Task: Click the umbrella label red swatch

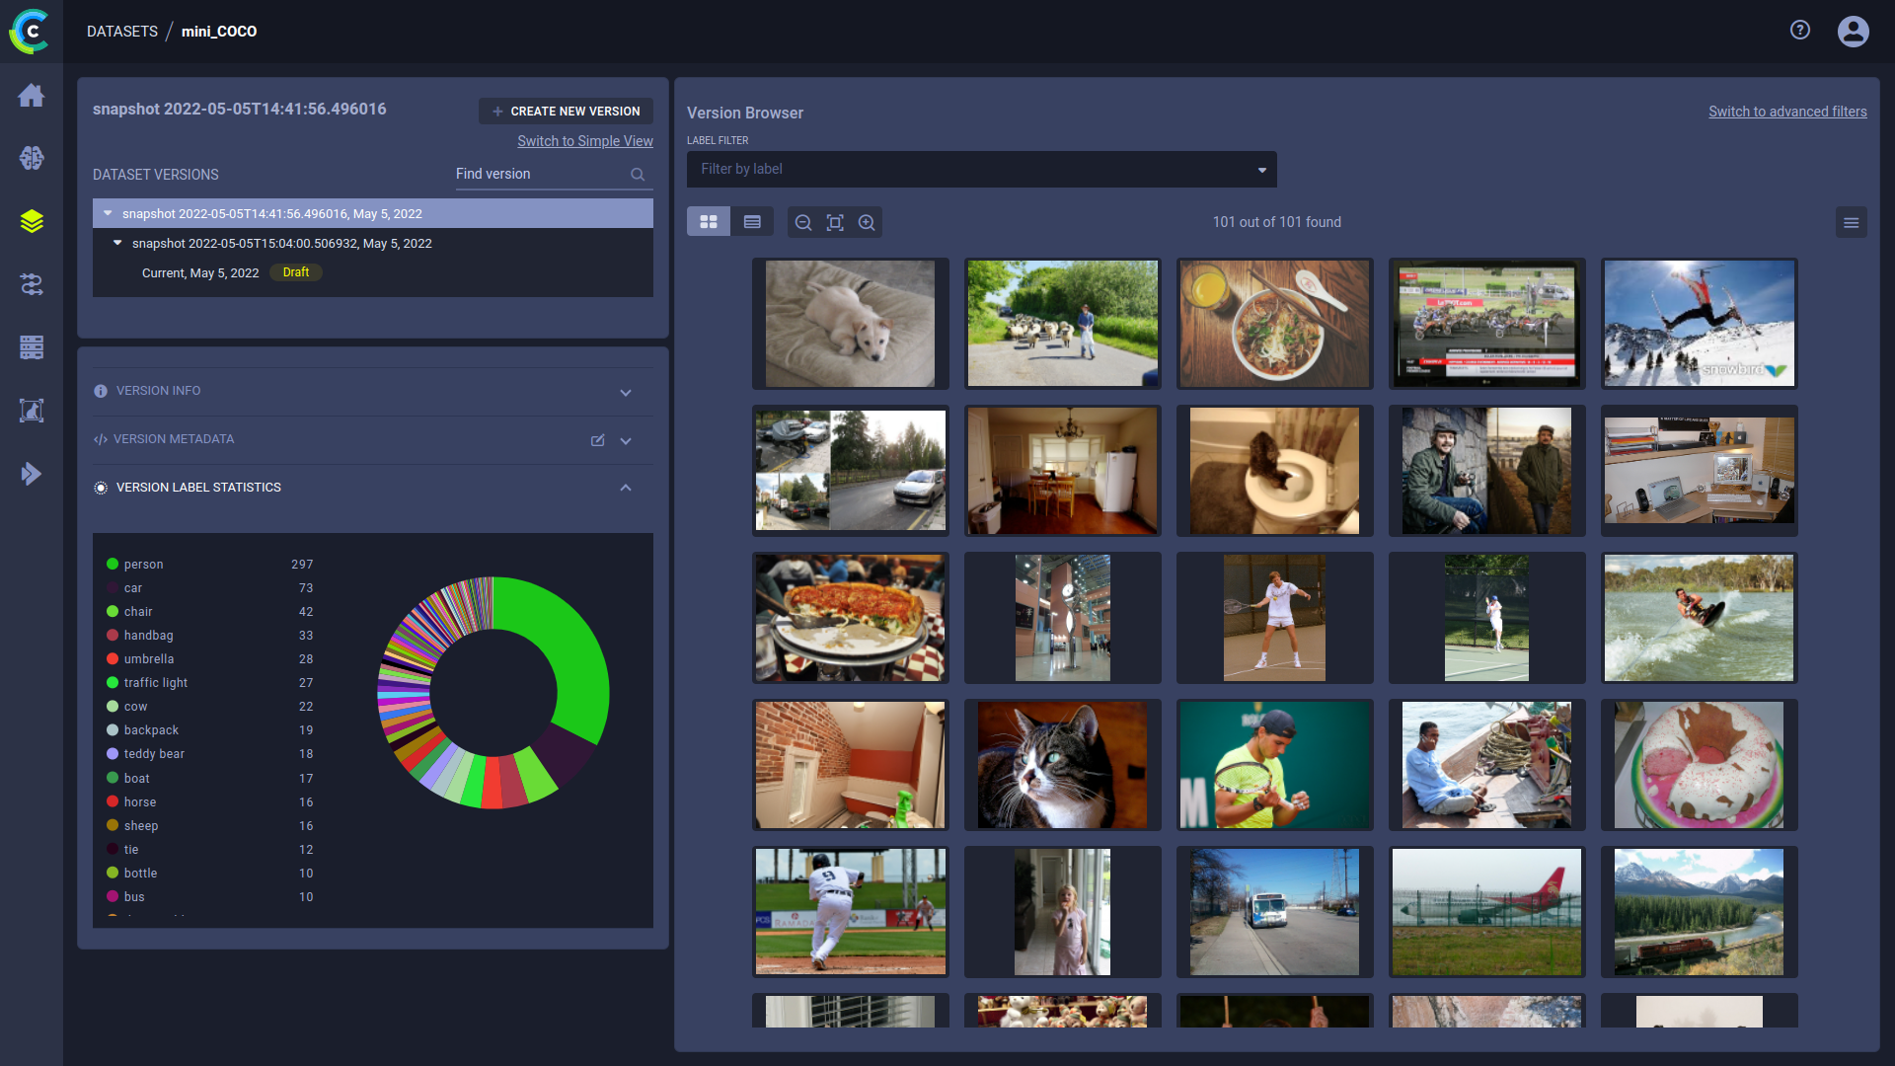Action: [x=113, y=659]
